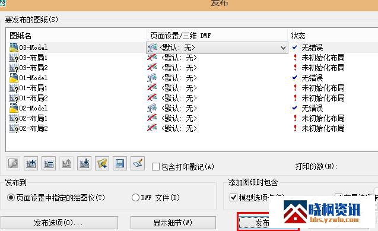The width and height of the screenshot is (378, 231).
Task: Click the 打印份数(N): label
Action: click(316, 166)
